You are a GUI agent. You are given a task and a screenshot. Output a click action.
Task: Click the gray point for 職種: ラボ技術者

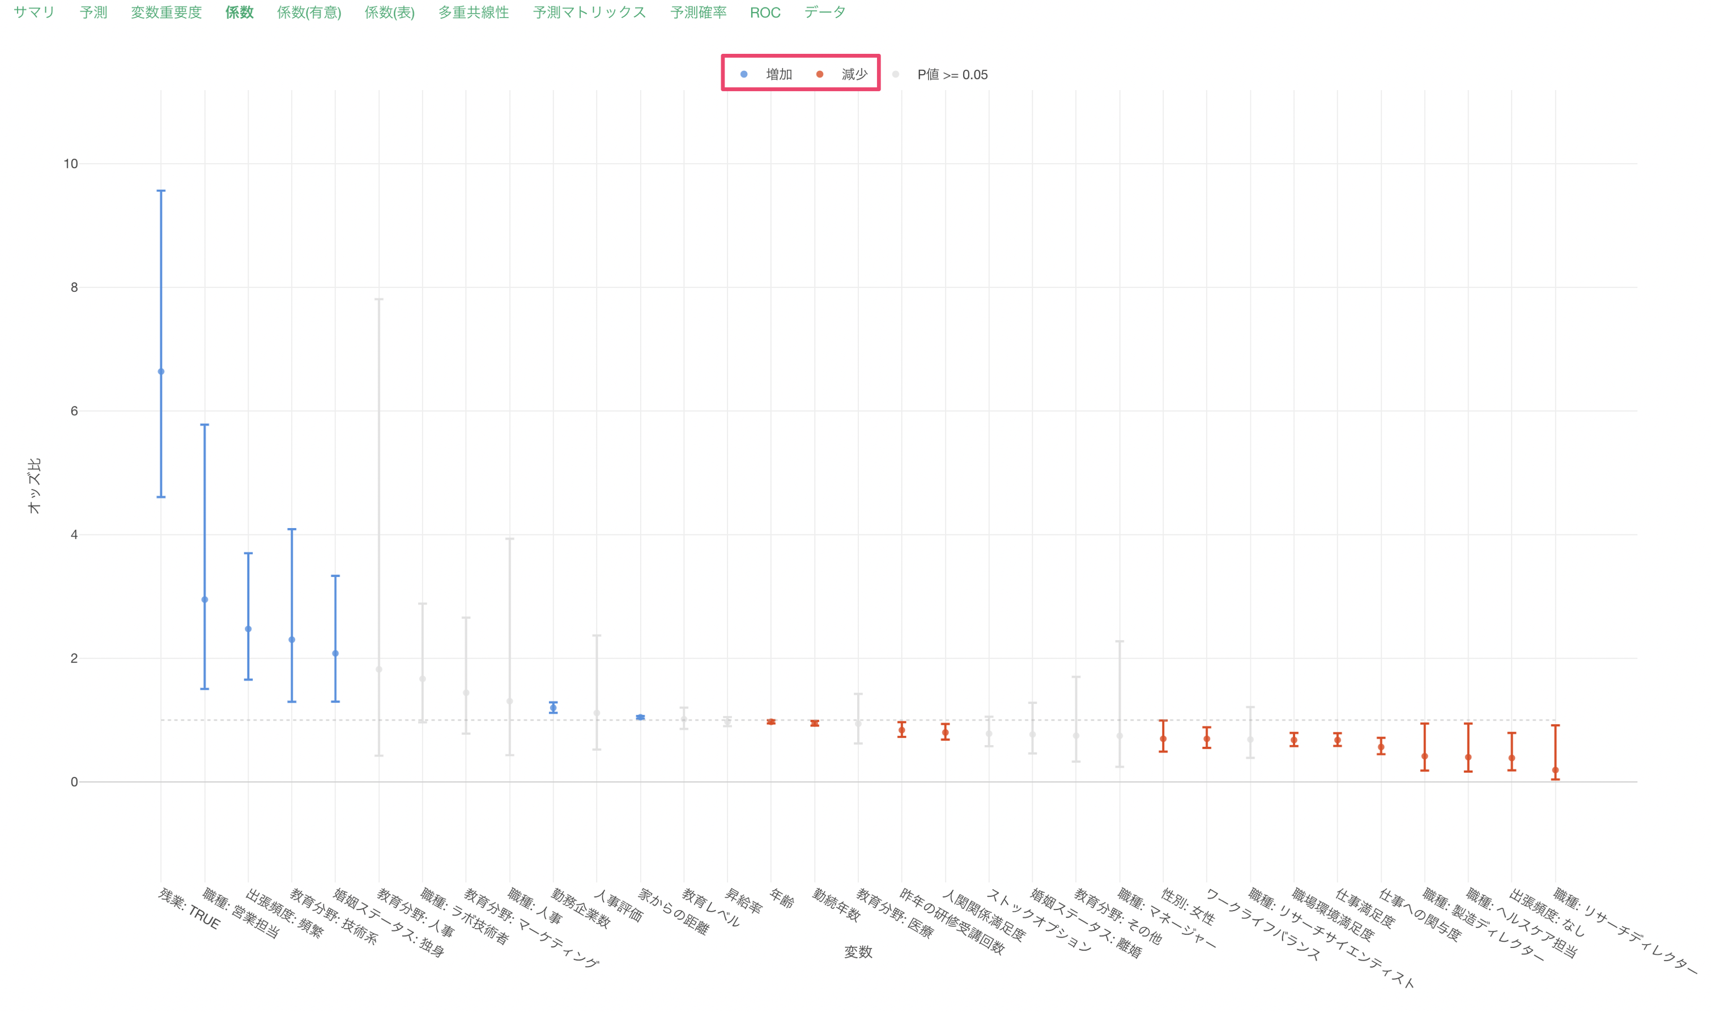[423, 678]
